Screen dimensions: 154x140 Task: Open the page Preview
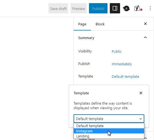tap(79, 8)
